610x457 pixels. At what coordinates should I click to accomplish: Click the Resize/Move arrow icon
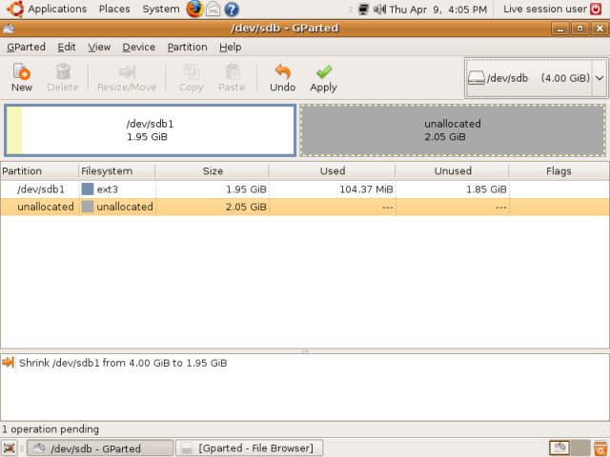127,72
